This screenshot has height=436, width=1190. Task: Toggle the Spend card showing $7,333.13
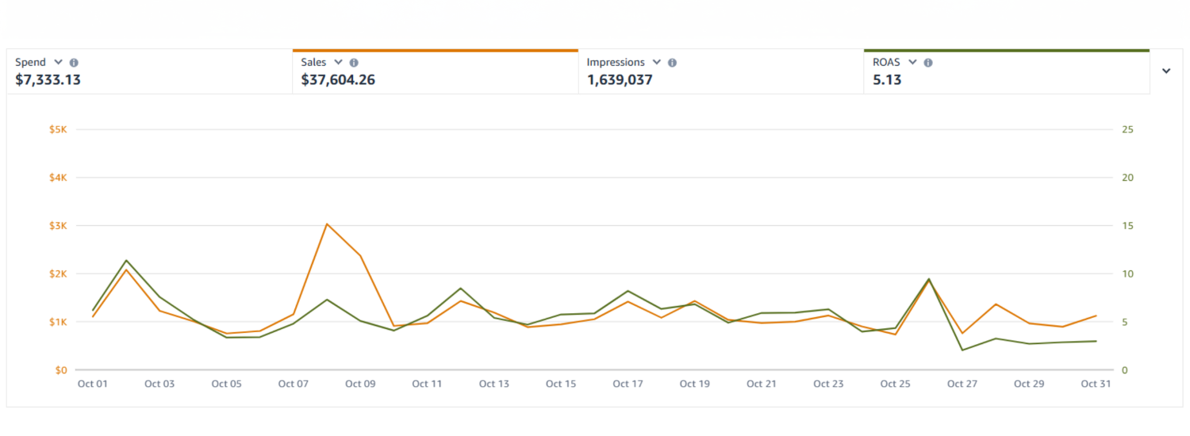click(149, 79)
